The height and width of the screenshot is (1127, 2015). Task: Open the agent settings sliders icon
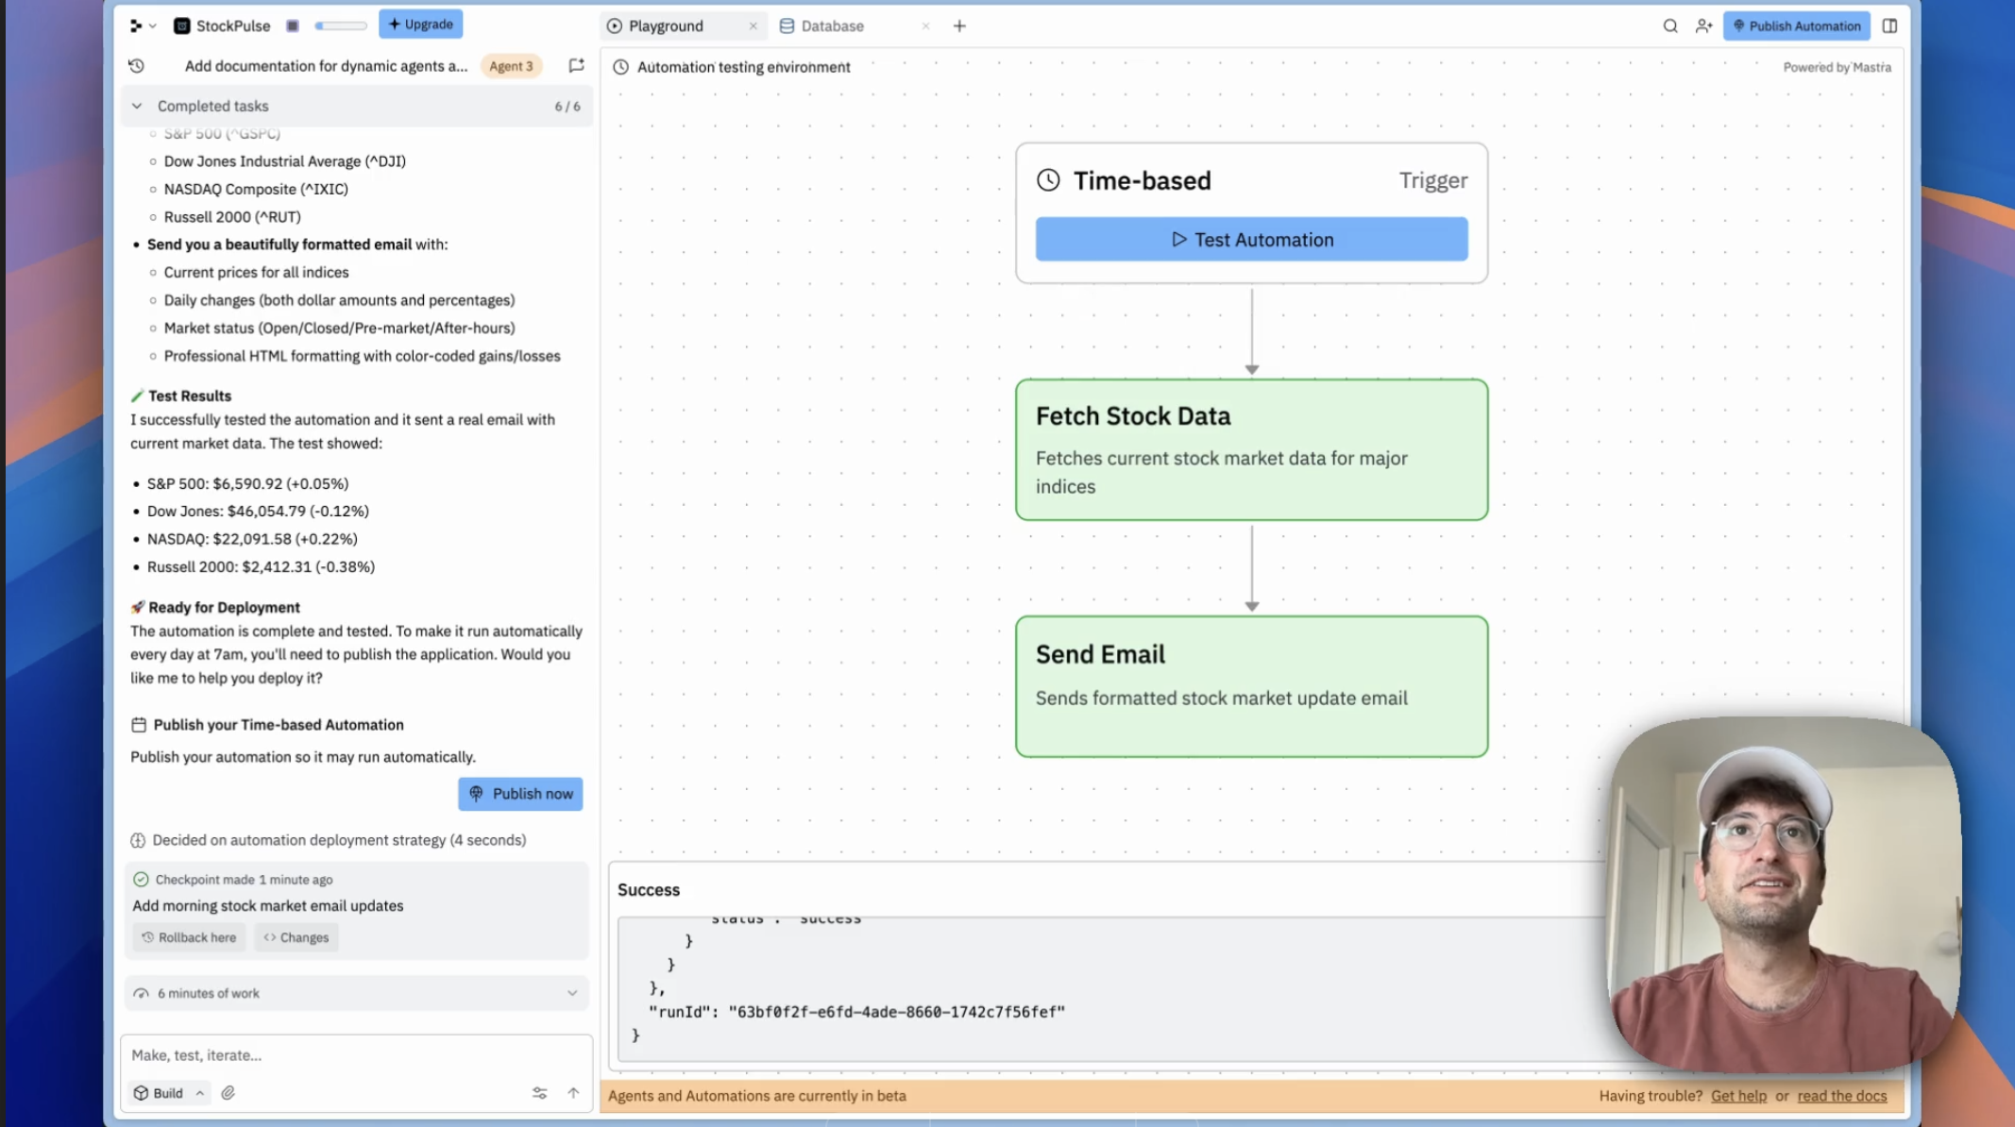[x=539, y=1093]
